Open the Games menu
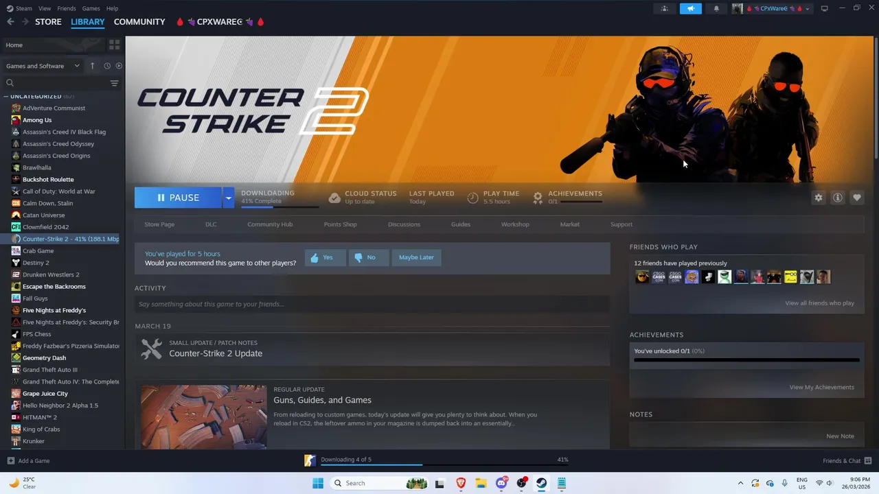This screenshot has width=879, height=494. point(91,8)
